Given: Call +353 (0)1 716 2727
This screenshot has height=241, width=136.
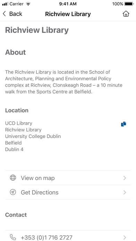Looking at the screenshot, I should pos(46,237).
